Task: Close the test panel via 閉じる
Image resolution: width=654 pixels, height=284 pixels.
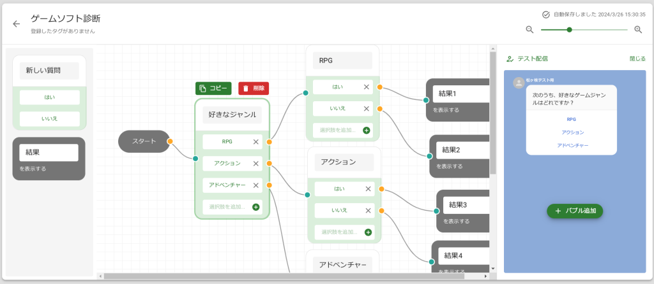Action: coord(637,59)
